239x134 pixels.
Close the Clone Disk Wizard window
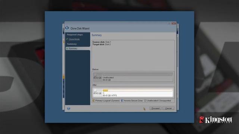click(x=174, y=23)
